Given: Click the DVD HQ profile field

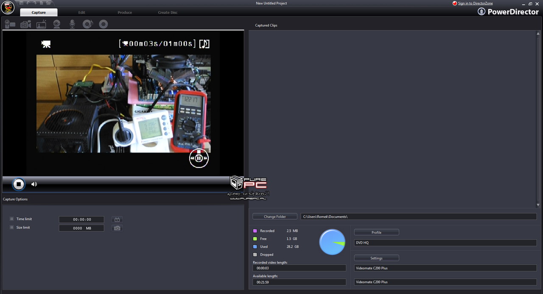Looking at the screenshot, I should pos(445,243).
